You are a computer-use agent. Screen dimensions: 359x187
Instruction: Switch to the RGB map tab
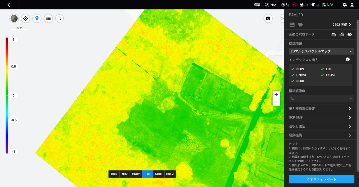click(114, 174)
